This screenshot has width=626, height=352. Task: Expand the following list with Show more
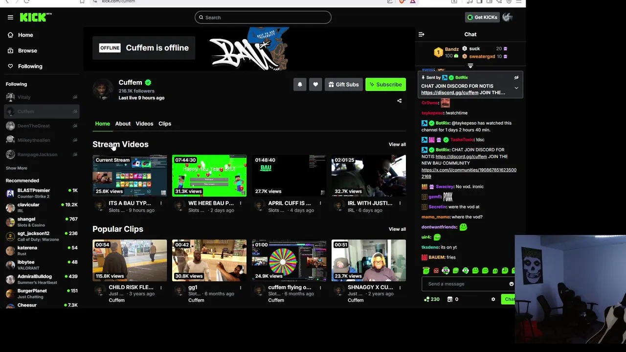click(17, 168)
